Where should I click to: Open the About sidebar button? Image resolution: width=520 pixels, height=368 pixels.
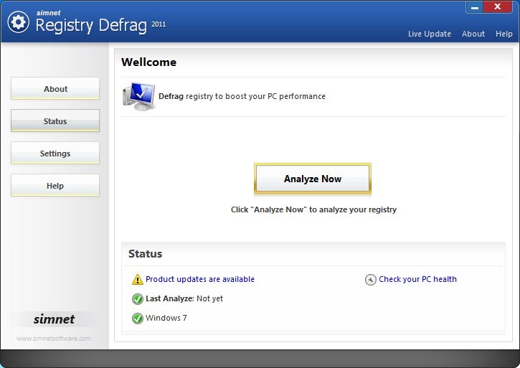coord(55,89)
